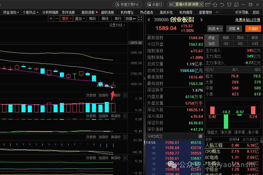
Task: Click the orange 买指数 button
Action: [253, 29]
